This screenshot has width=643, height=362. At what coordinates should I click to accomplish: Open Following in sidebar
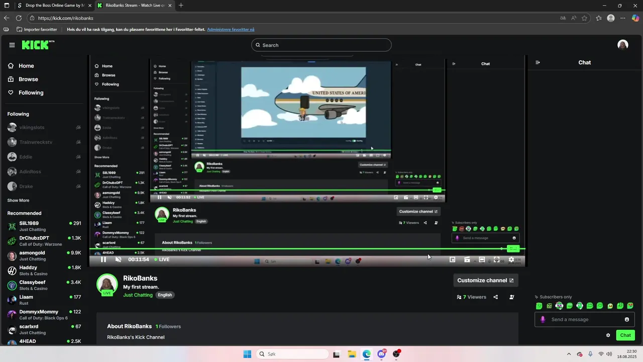26,93
